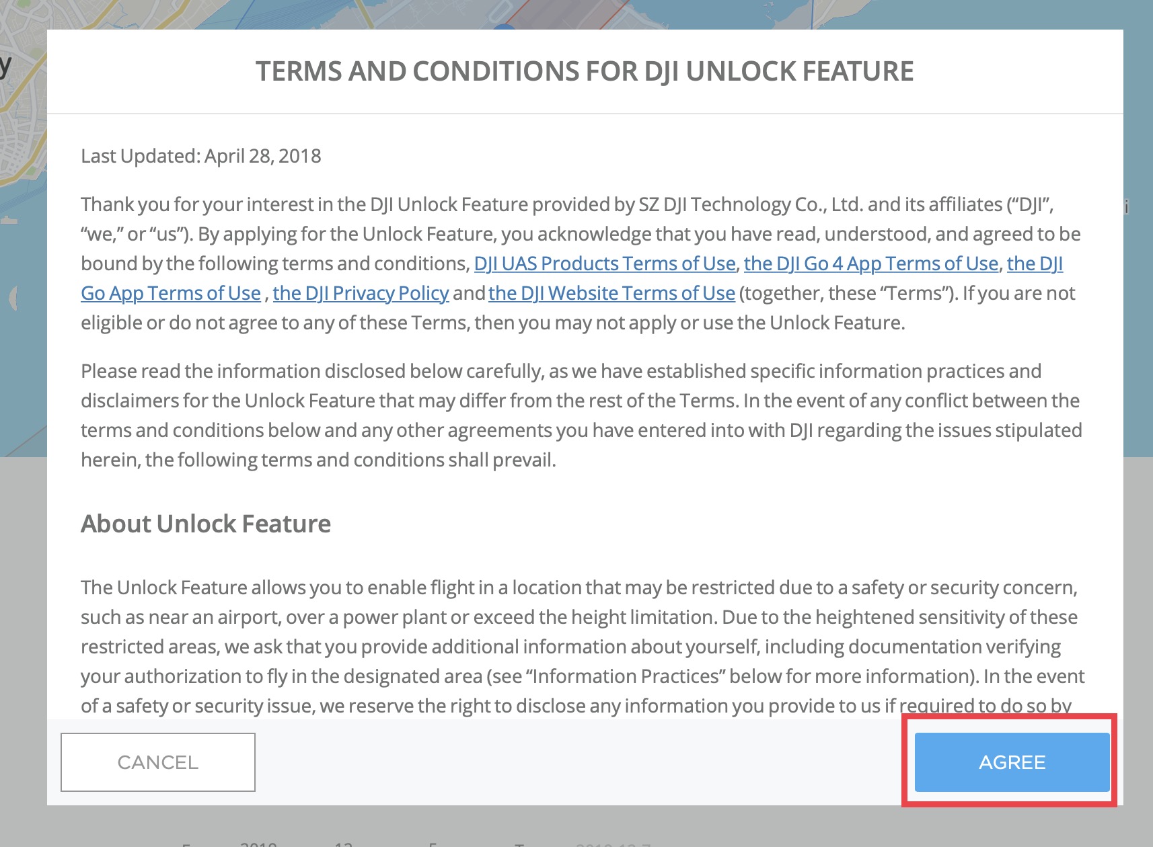This screenshot has width=1153, height=847.
Task: Click the "About Unlock Feature" heading
Action: point(206,524)
